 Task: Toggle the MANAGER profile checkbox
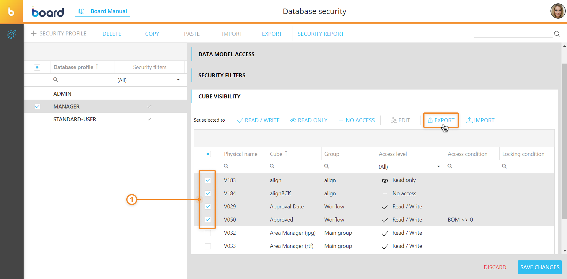click(37, 107)
